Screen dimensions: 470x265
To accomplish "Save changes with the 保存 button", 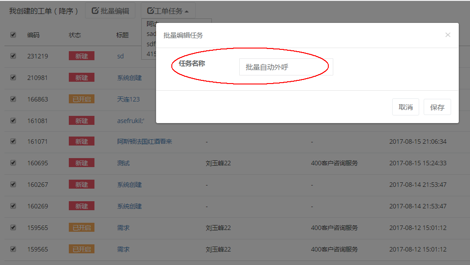I will pos(437,107).
